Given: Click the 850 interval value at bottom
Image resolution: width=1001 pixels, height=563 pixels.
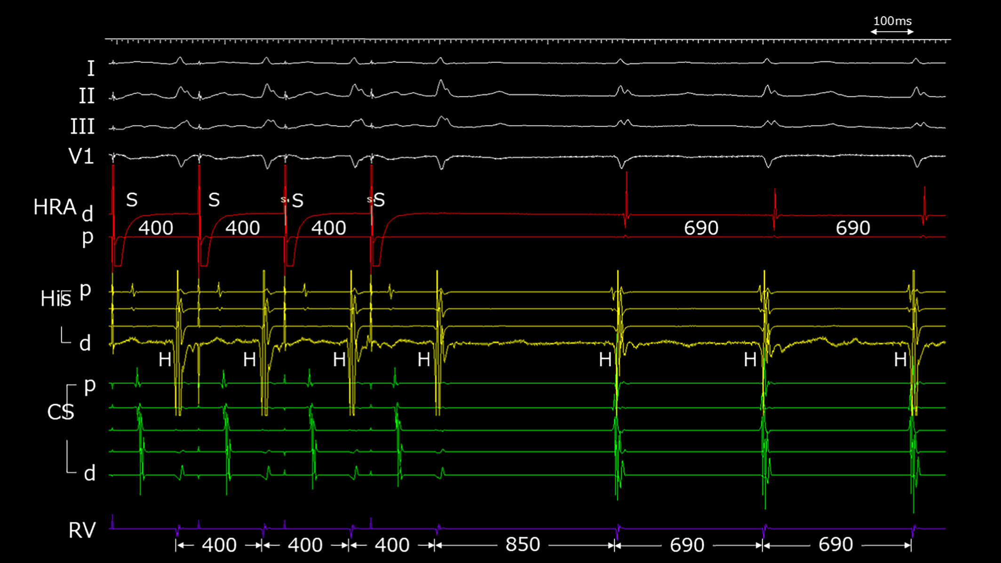Looking at the screenshot, I should 523,545.
